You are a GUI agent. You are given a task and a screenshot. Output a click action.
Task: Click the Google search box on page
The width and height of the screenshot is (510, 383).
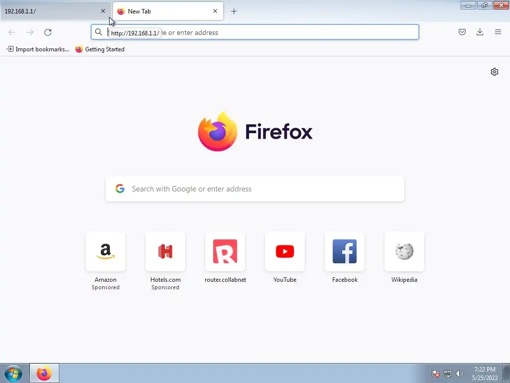point(255,189)
